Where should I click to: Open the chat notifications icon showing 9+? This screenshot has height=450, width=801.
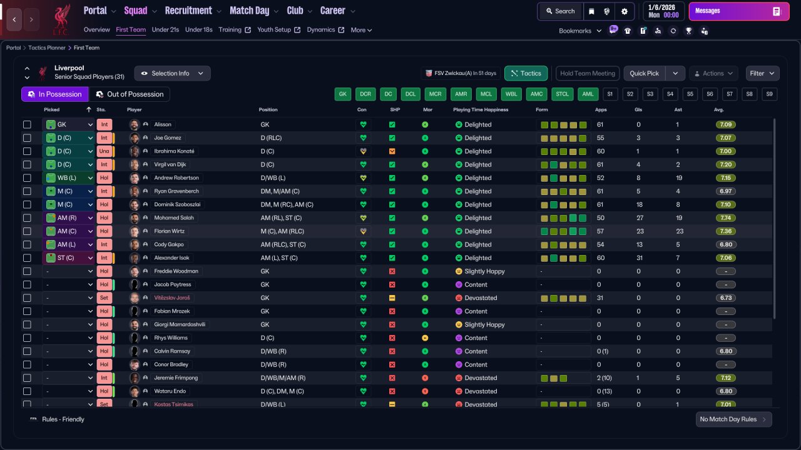(613, 30)
